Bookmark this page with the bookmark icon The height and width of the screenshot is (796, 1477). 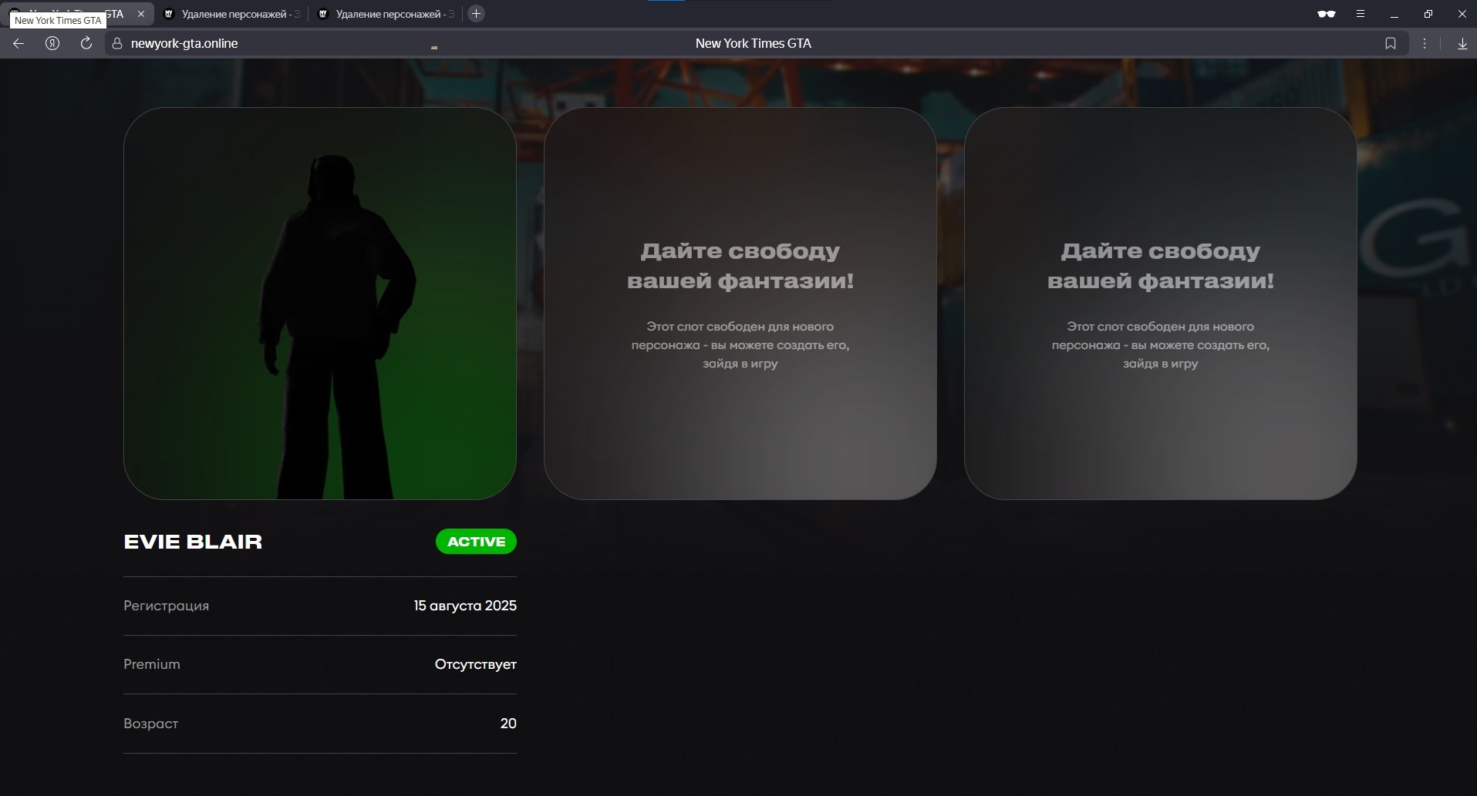1390,44
